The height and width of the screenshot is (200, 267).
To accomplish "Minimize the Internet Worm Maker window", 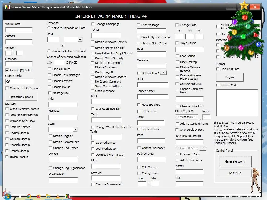I will click(231, 7).
